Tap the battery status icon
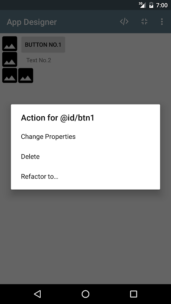Viewport: 171px width, 304px height. (x=151, y=5)
